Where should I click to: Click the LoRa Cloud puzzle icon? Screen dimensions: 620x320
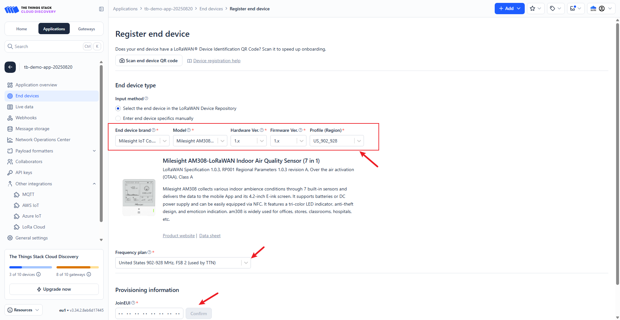pos(17,227)
